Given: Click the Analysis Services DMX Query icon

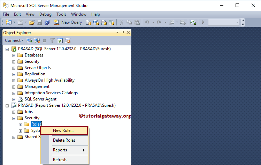Looking at the screenshot, I should click(104, 22).
